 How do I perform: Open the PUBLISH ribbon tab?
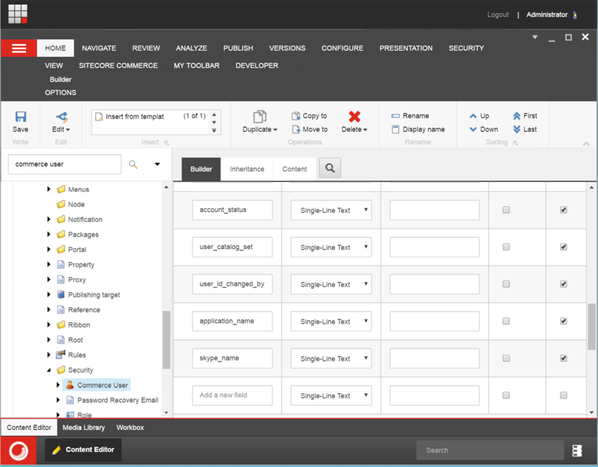[x=238, y=48]
